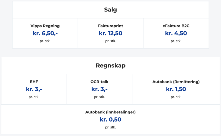Click the Salg section heading

pos(111,10)
